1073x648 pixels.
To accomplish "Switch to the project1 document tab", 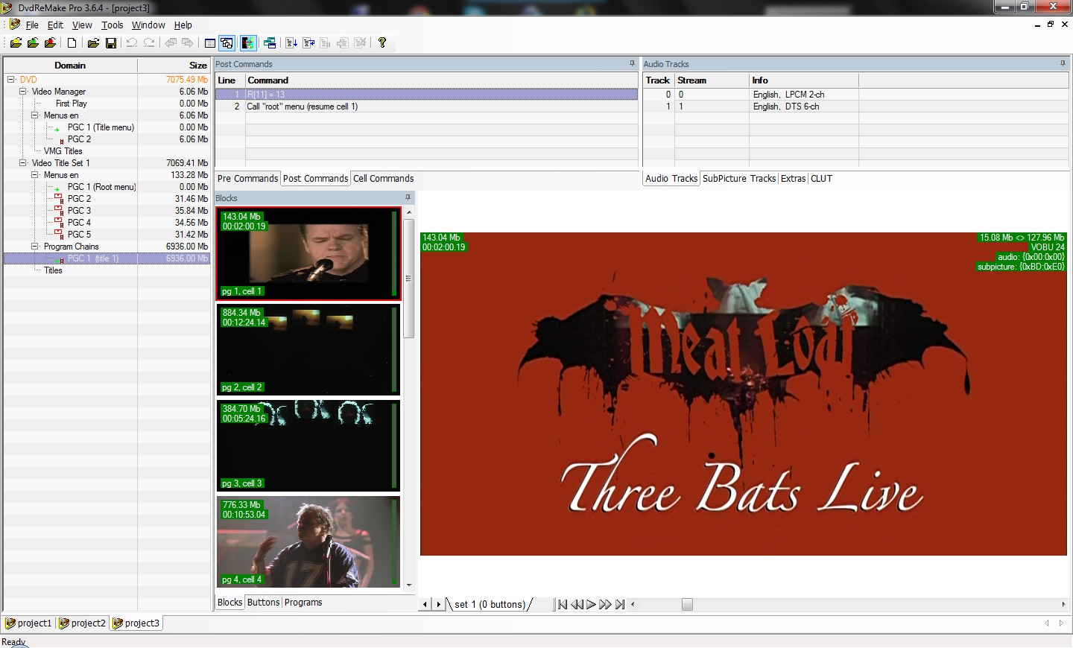I will (29, 623).
